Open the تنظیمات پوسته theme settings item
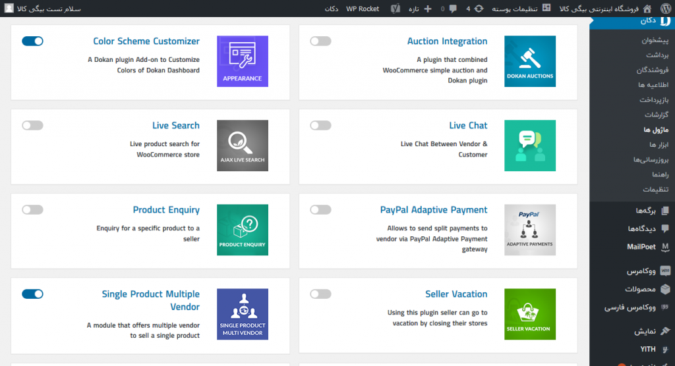This screenshot has height=366, width=675. [522, 9]
